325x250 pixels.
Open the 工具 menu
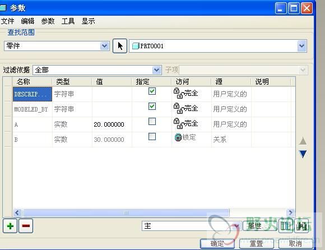[68, 21]
